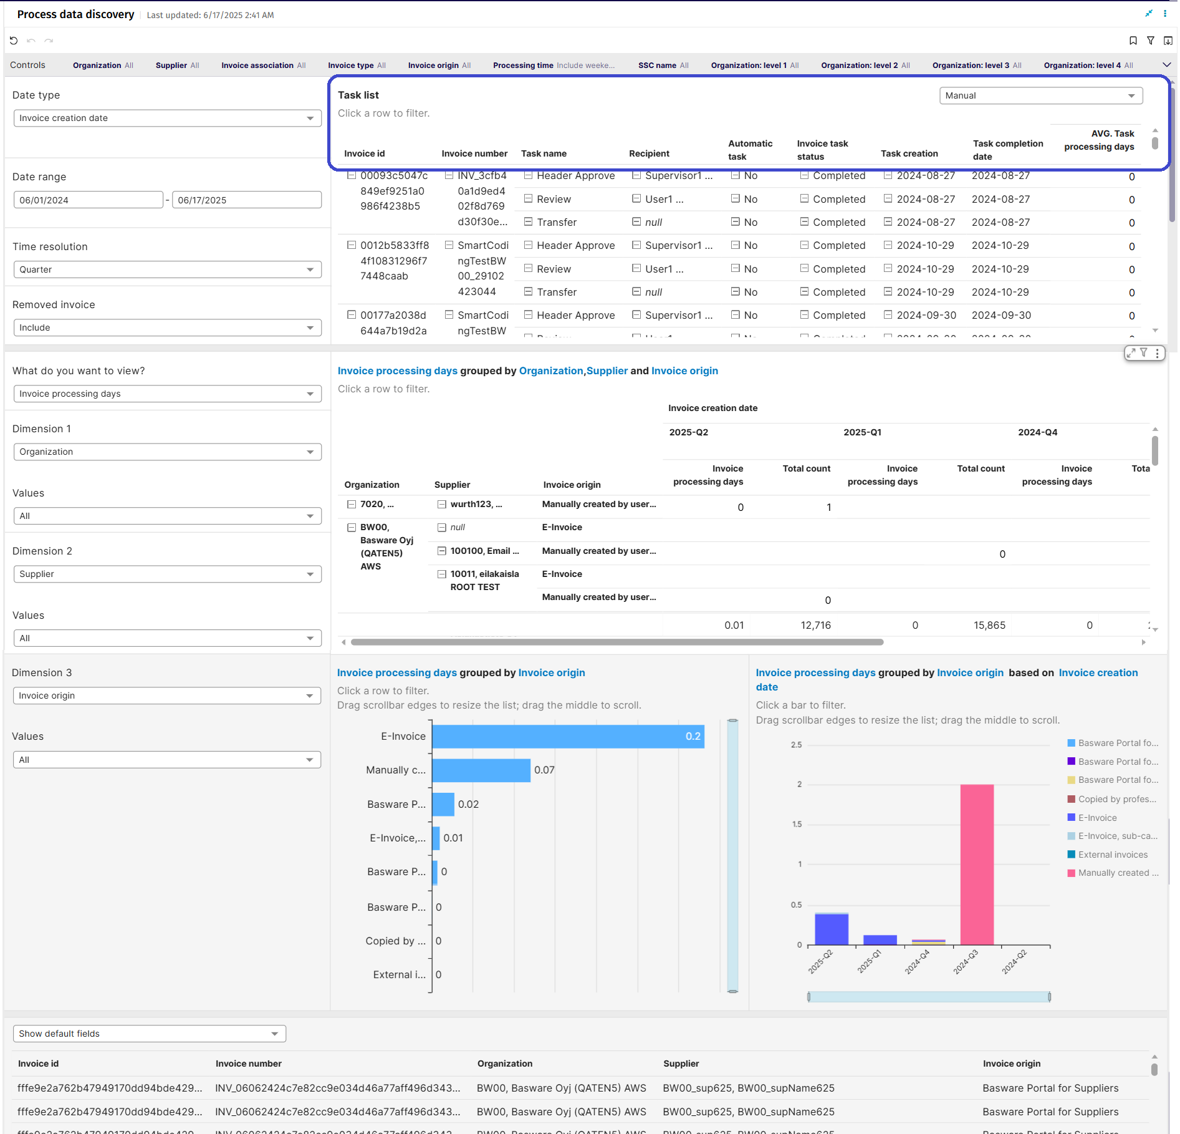Viewport: 1180px width, 1134px height.
Task: Click the bookmark icon in the top toolbar
Action: pyautogui.click(x=1133, y=41)
